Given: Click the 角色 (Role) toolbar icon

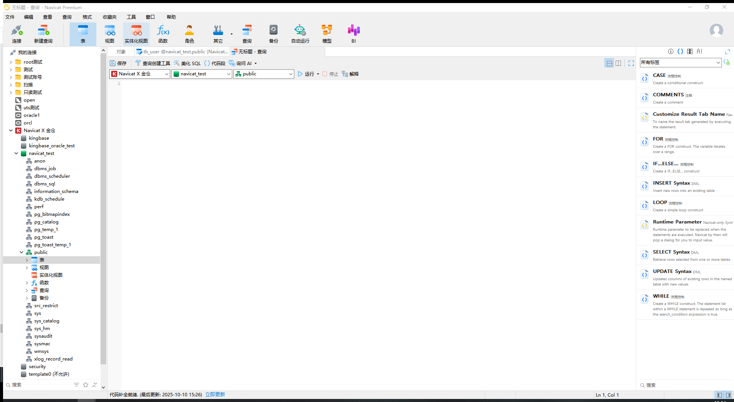Looking at the screenshot, I should tap(190, 33).
